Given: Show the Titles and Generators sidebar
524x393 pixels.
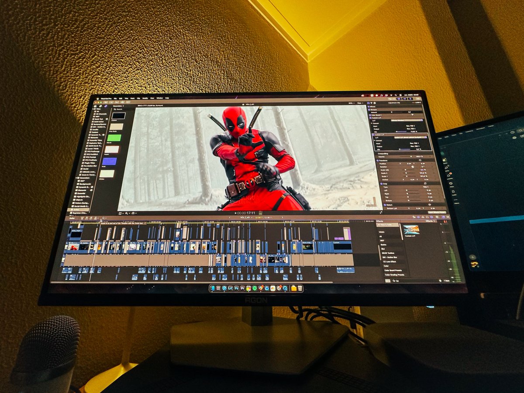Looking at the screenshot, I should pos(106,106).
